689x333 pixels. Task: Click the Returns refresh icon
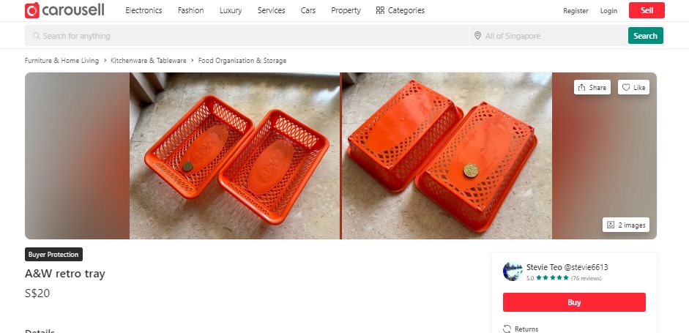(x=507, y=329)
